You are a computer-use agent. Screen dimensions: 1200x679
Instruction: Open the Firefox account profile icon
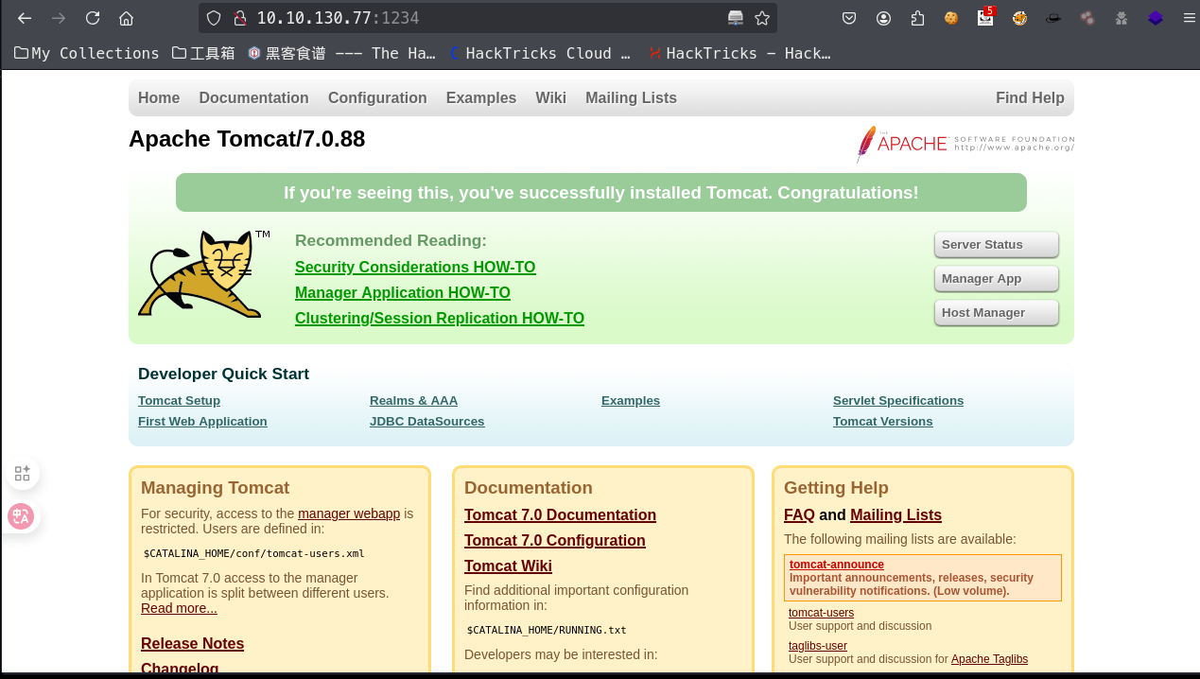point(883,18)
